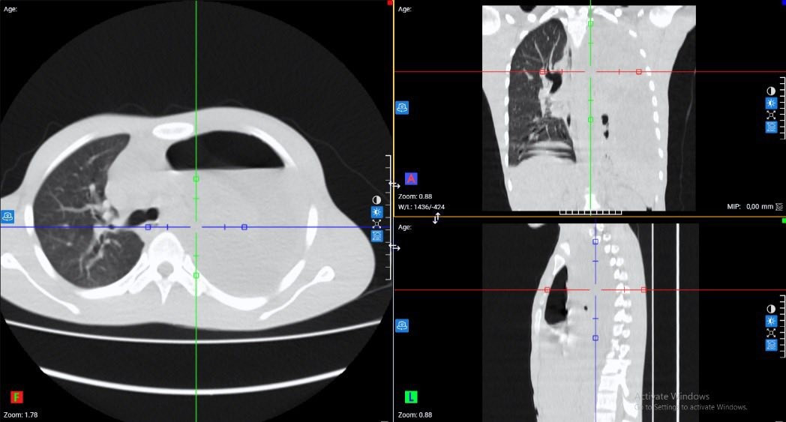
Task: Click the MIP thickness icon beside 0,00 mm
Action: pos(778,206)
